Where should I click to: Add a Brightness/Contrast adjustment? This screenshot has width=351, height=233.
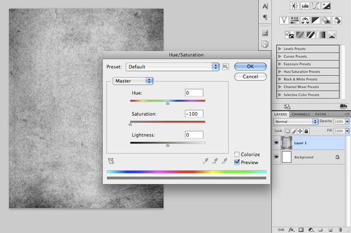tap(295, 6)
